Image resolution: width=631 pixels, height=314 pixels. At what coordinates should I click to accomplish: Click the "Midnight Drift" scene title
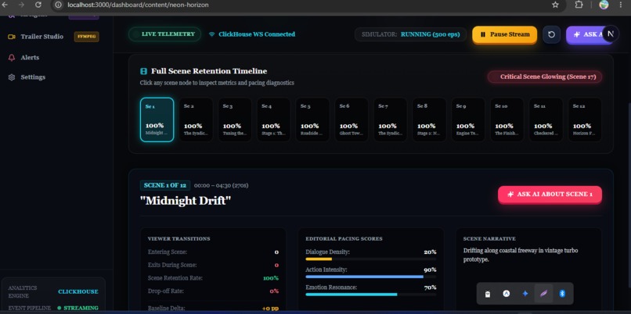pyautogui.click(x=186, y=201)
